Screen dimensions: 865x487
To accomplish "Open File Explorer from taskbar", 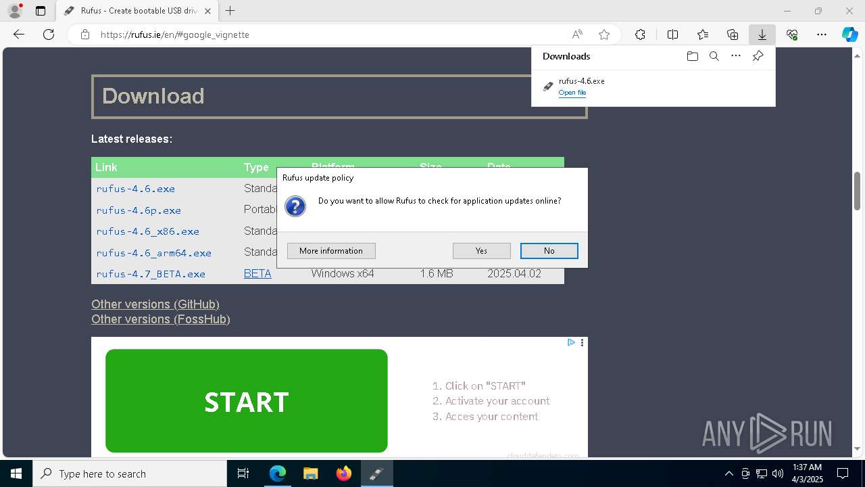I will point(310,473).
